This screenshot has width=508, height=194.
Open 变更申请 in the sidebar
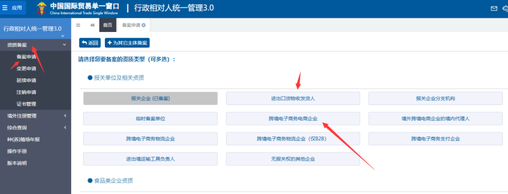26,68
